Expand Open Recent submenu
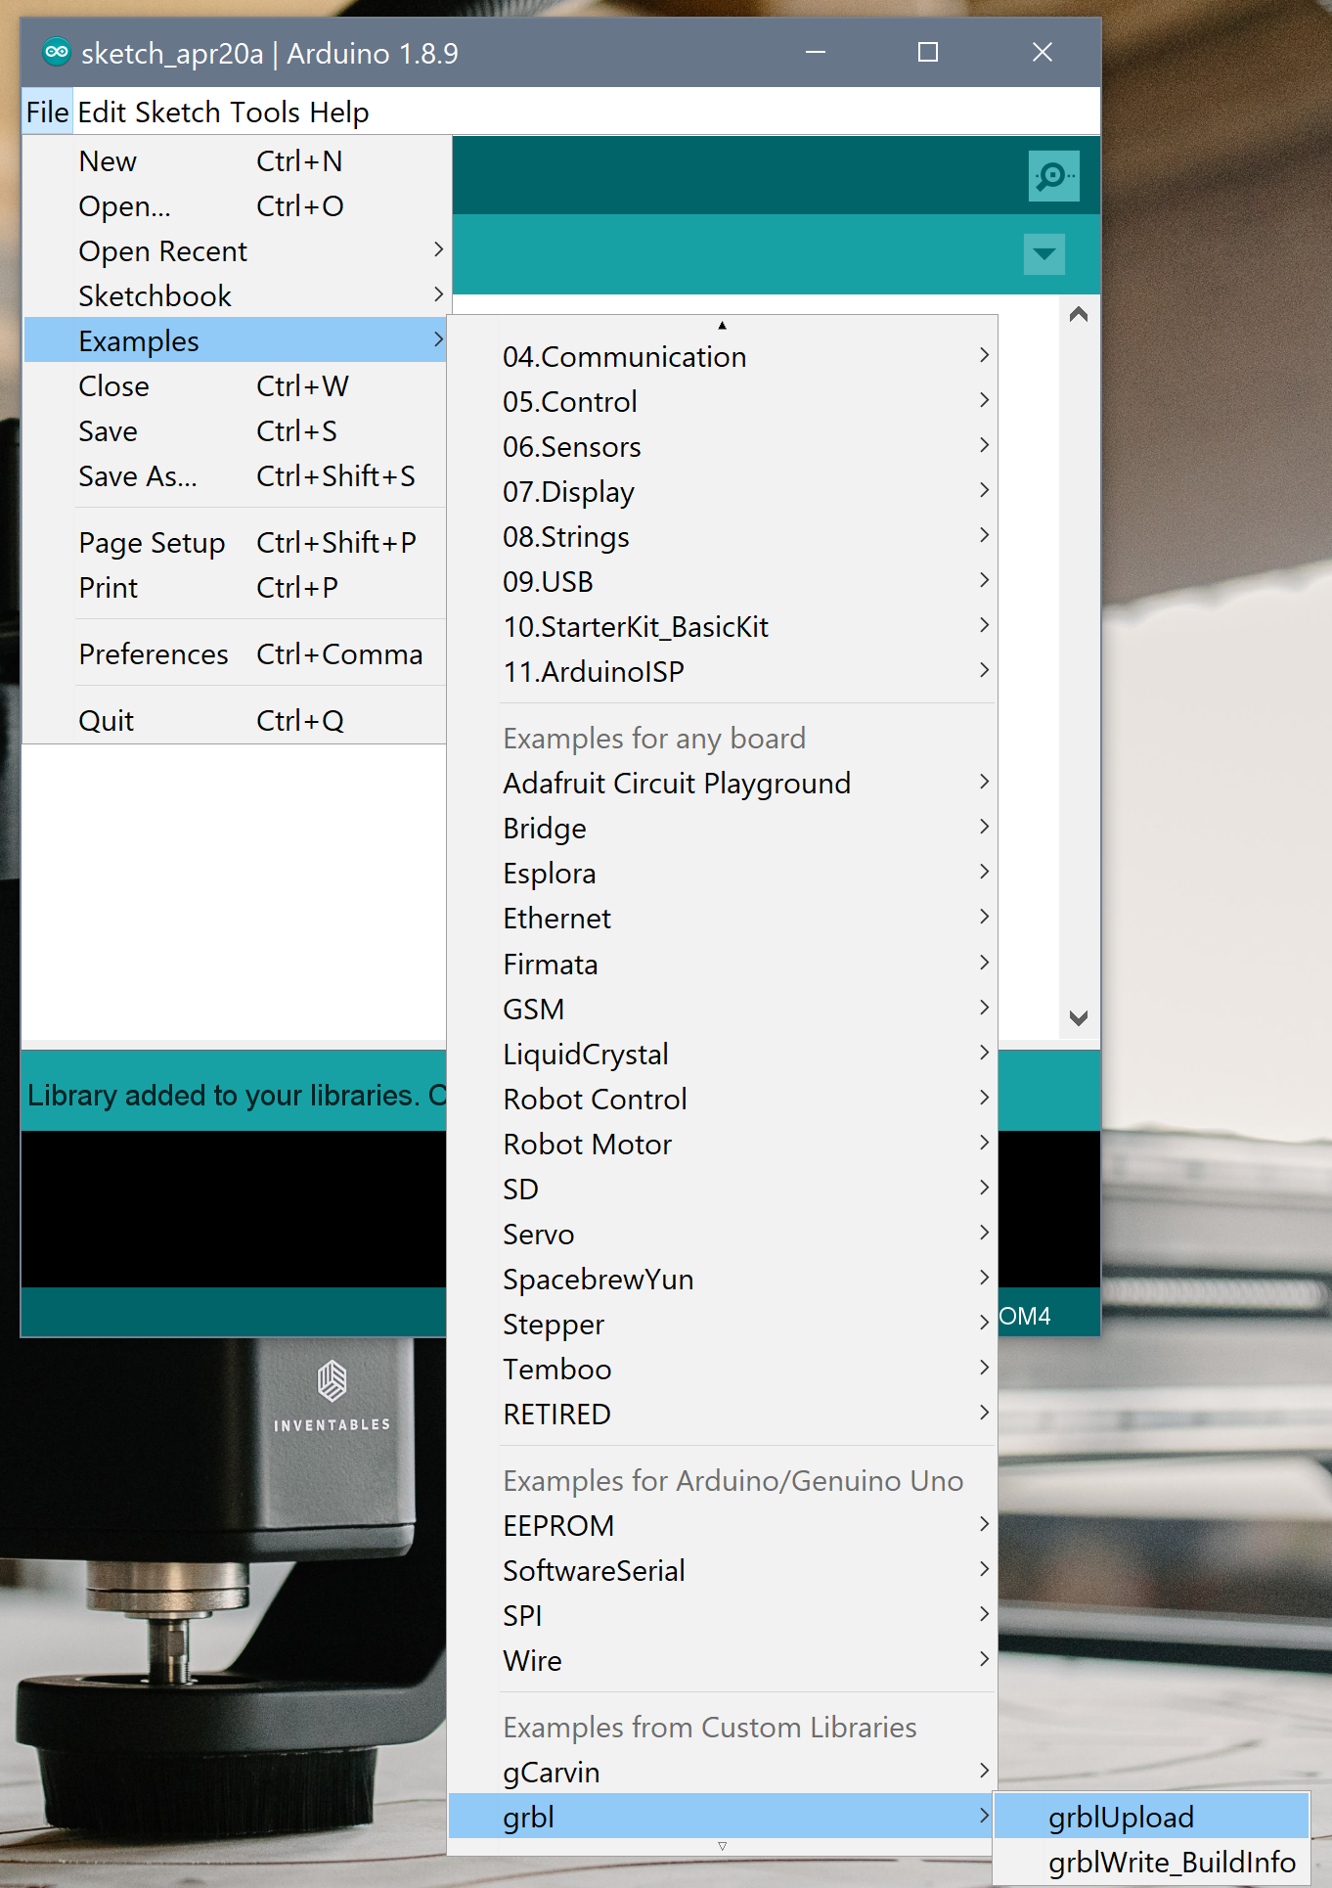Screen dimensions: 1332x1888 [x=236, y=251]
